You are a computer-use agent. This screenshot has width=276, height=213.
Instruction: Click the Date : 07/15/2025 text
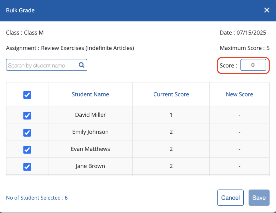point(243,33)
